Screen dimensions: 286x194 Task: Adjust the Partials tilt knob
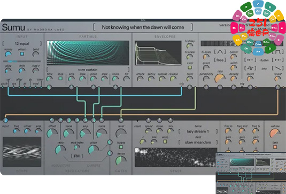[126, 79]
